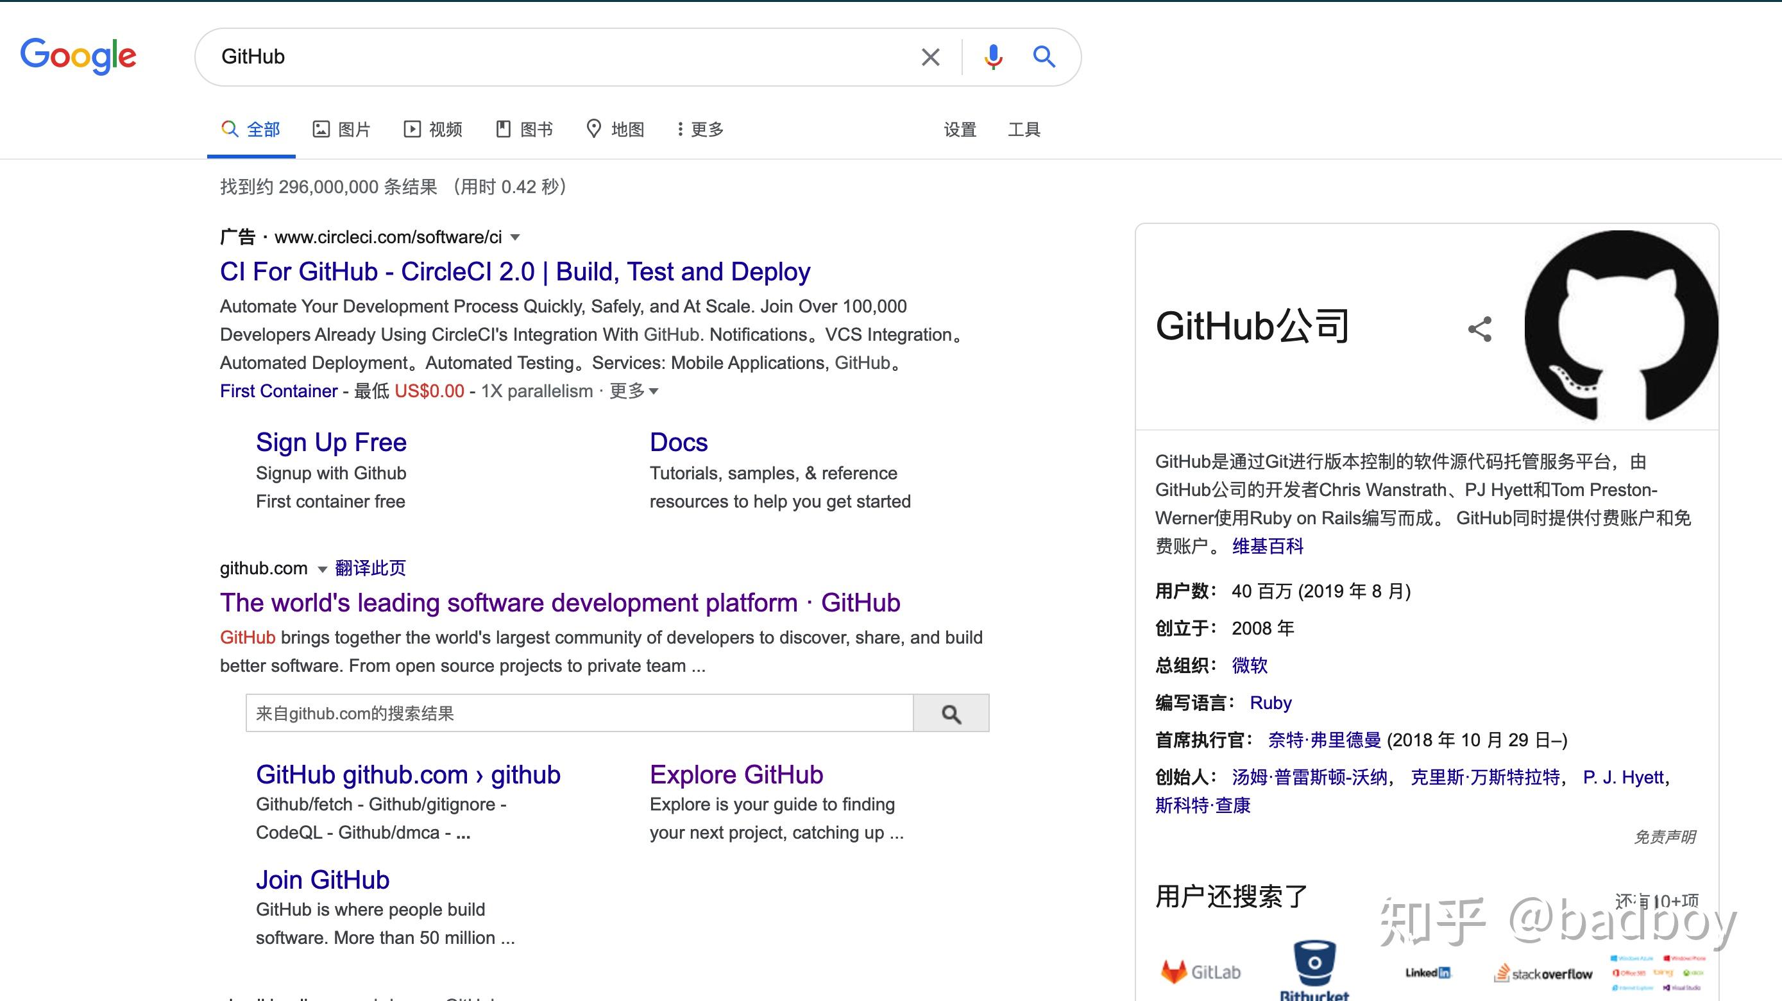
Task: Open founder 斯科特·查康 link
Action: pyautogui.click(x=1203, y=806)
